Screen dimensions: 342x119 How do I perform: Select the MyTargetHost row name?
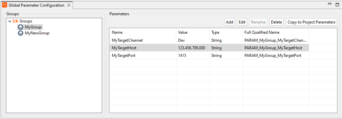(x=124, y=48)
